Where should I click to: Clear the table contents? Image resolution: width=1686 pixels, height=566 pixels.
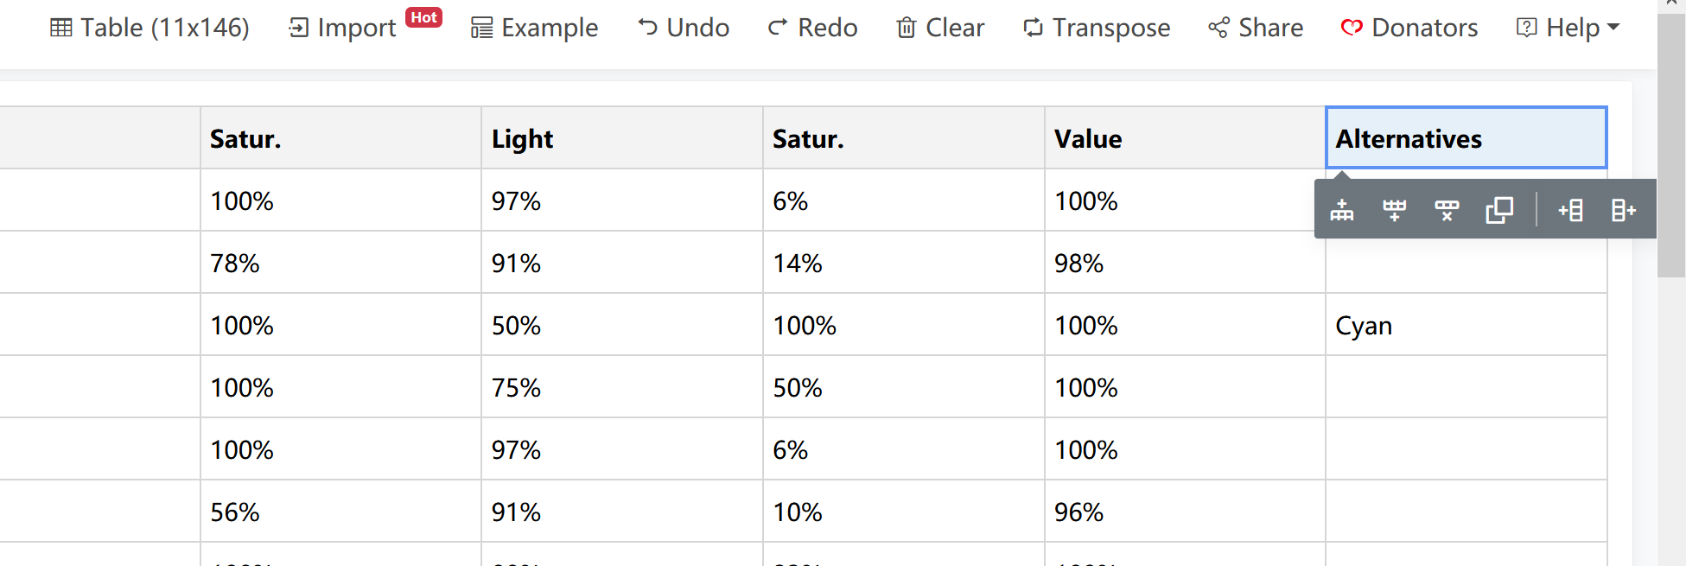[940, 28]
